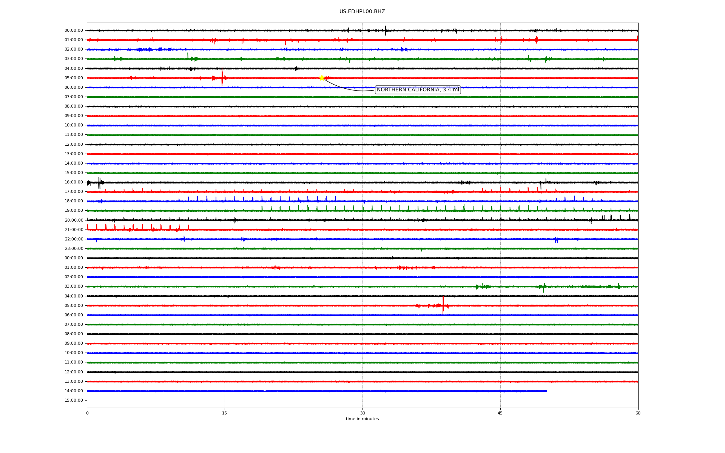
Task: Click the right end of the 14:00:00 blue trace
Action: 546,391
